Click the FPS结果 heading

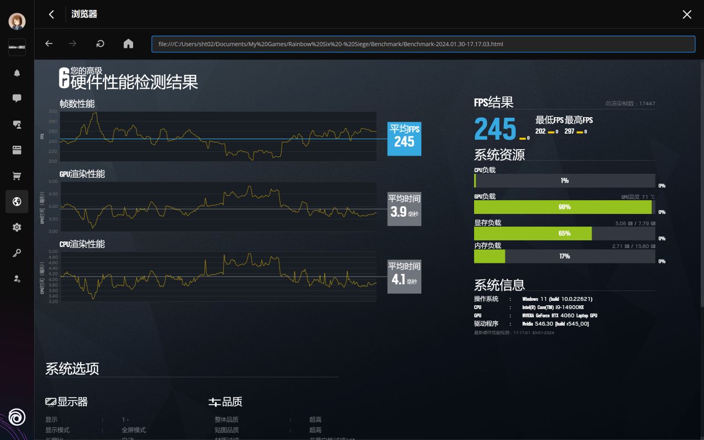(x=494, y=102)
